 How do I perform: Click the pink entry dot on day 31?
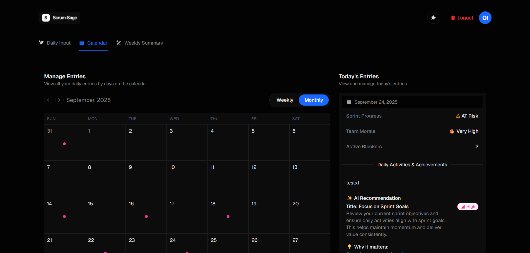(64, 144)
